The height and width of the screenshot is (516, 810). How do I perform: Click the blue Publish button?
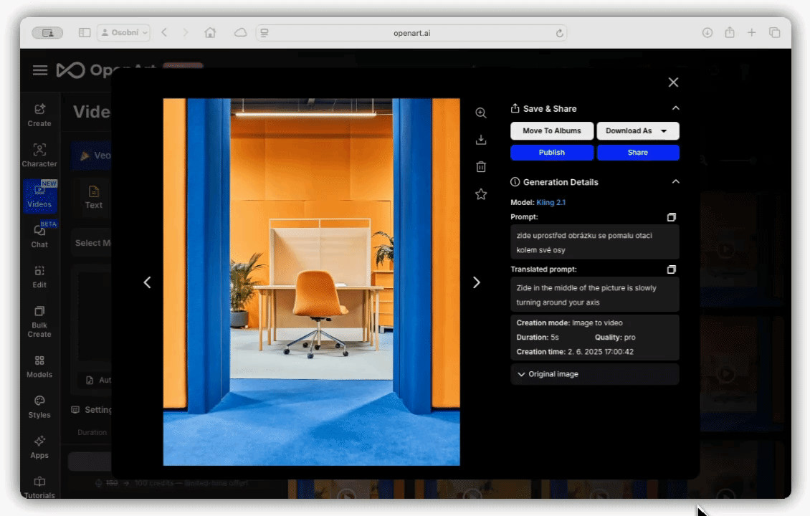pos(552,153)
